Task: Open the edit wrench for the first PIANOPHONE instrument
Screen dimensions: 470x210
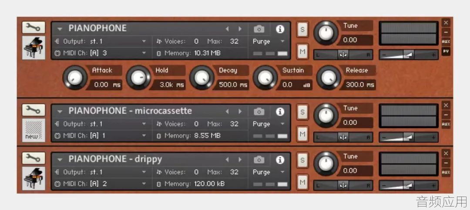Action: tap(34, 27)
